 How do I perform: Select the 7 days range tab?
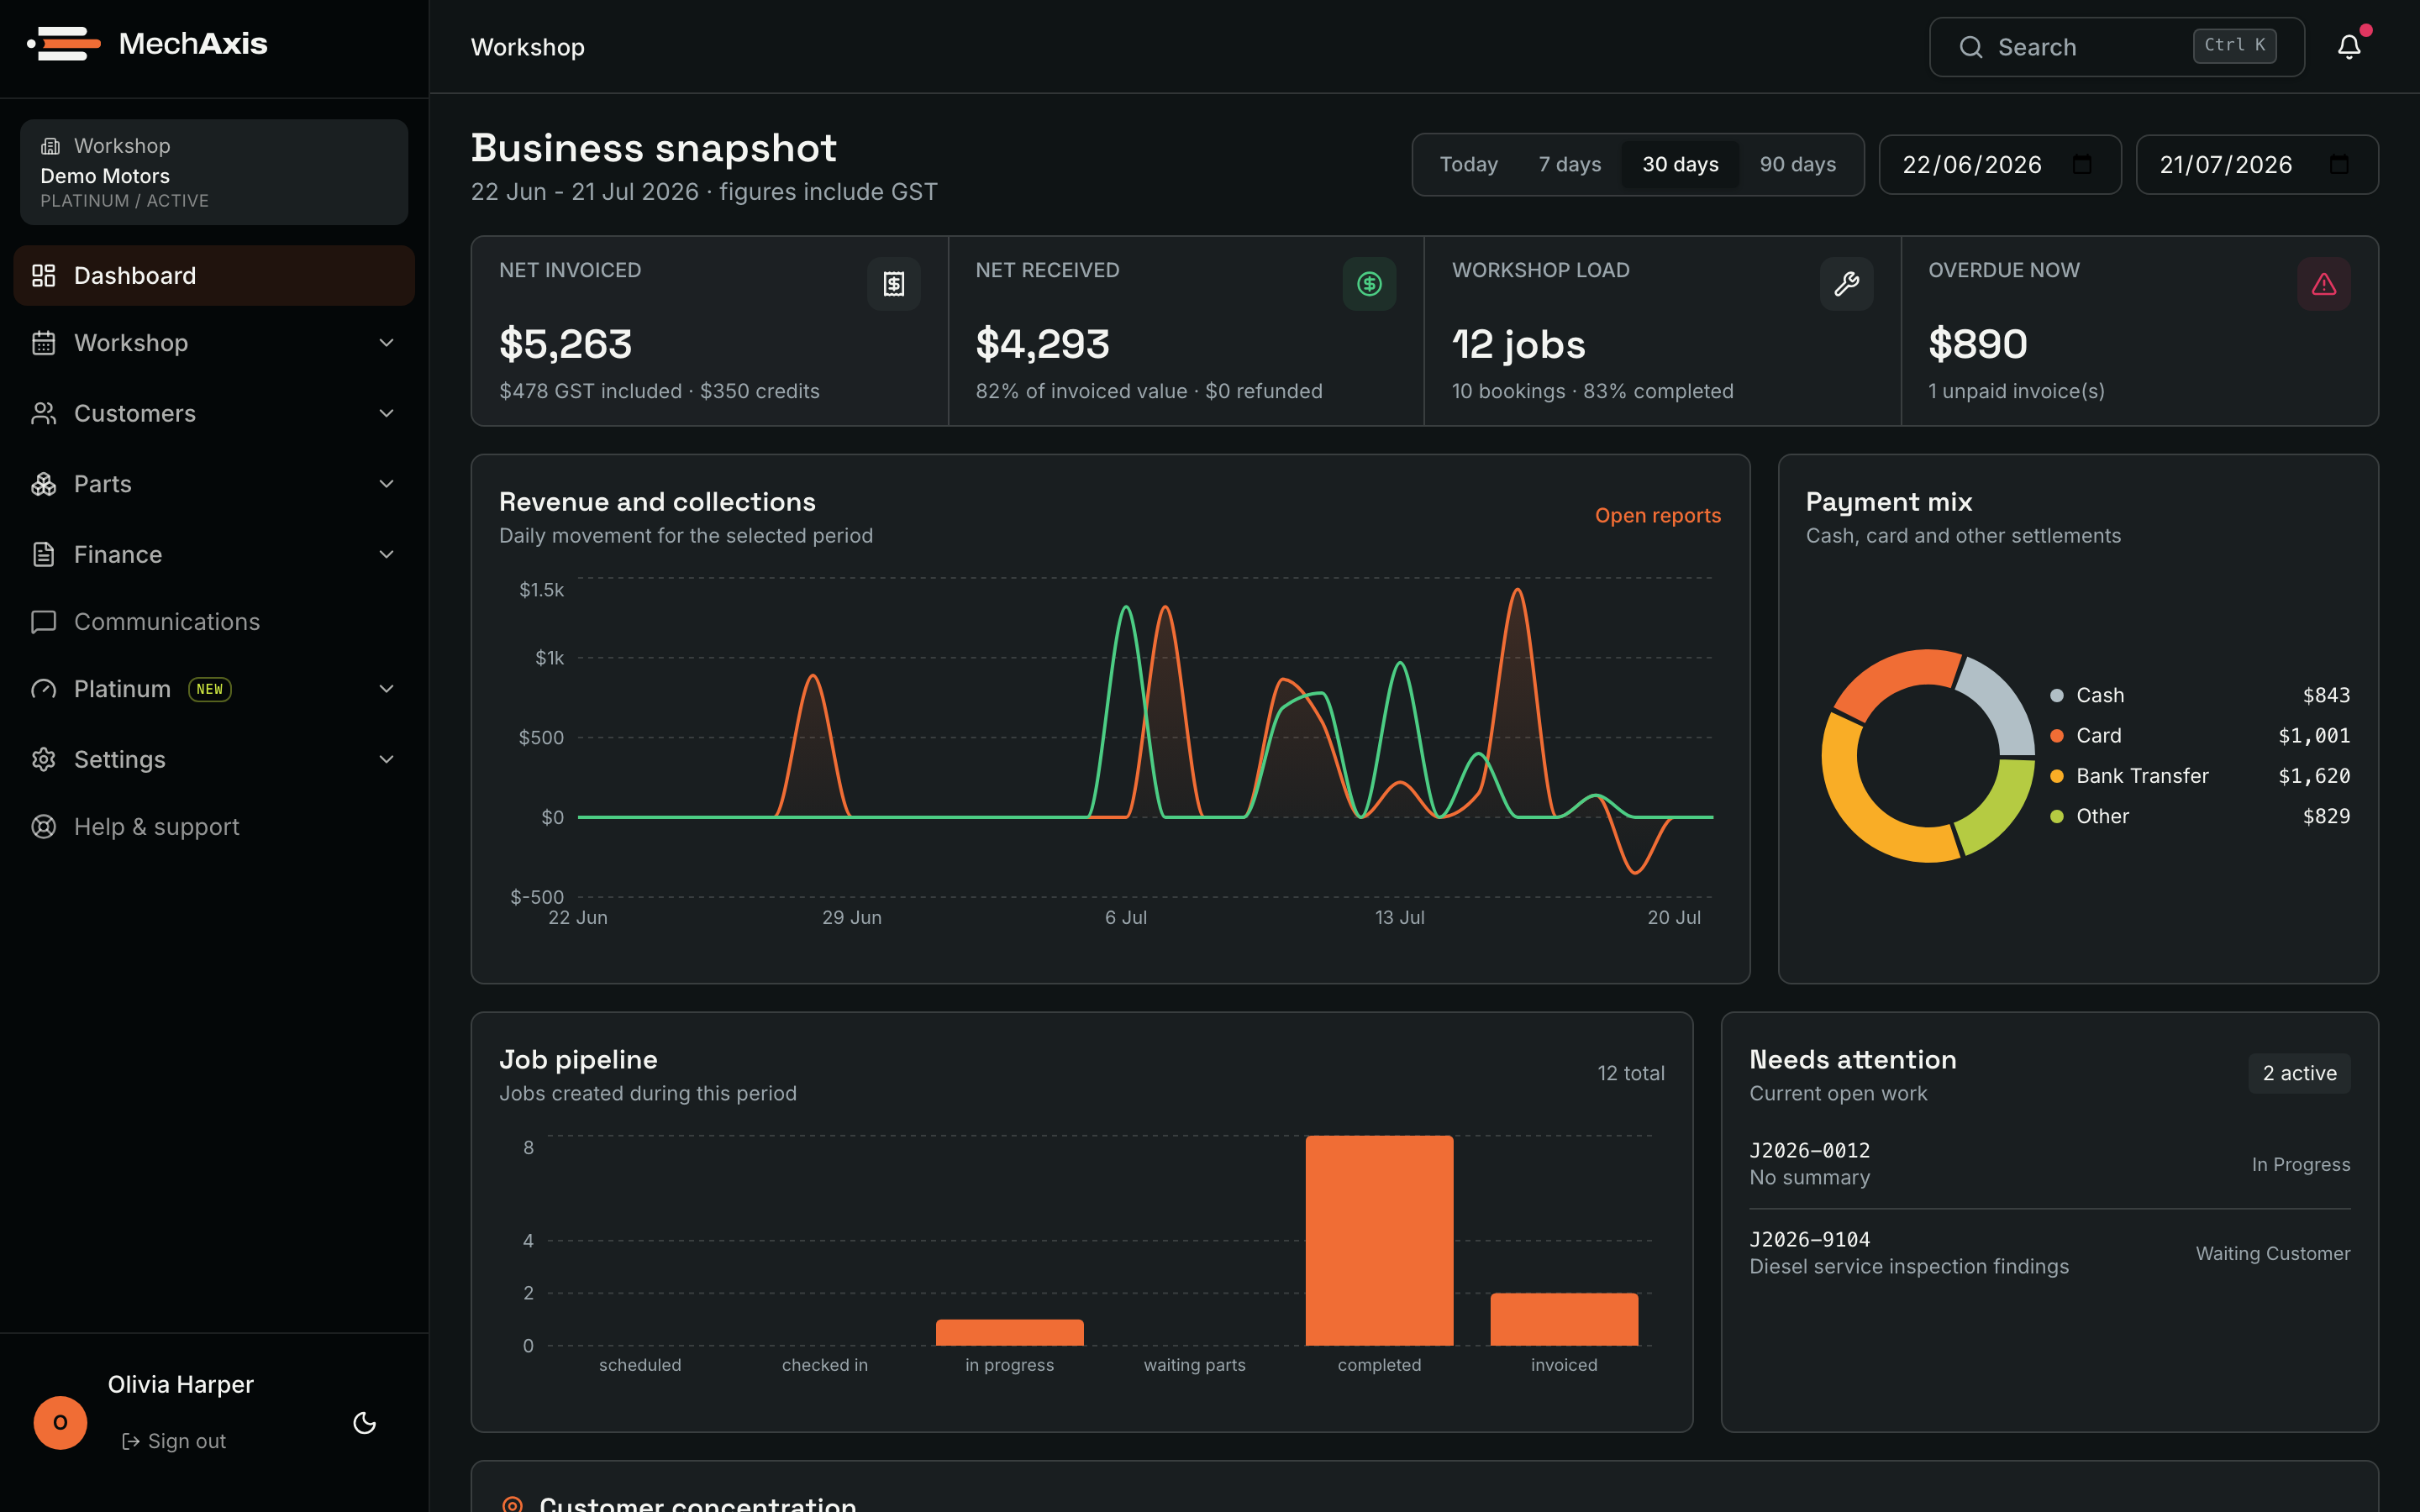(1569, 164)
